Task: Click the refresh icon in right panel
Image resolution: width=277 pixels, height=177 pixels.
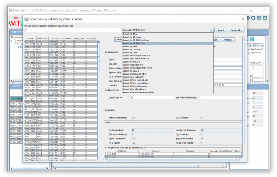Action: [252, 39]
